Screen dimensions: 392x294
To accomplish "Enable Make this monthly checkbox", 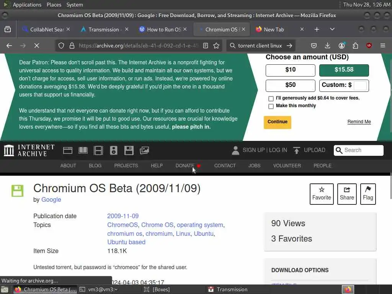I will coord(271,106).
